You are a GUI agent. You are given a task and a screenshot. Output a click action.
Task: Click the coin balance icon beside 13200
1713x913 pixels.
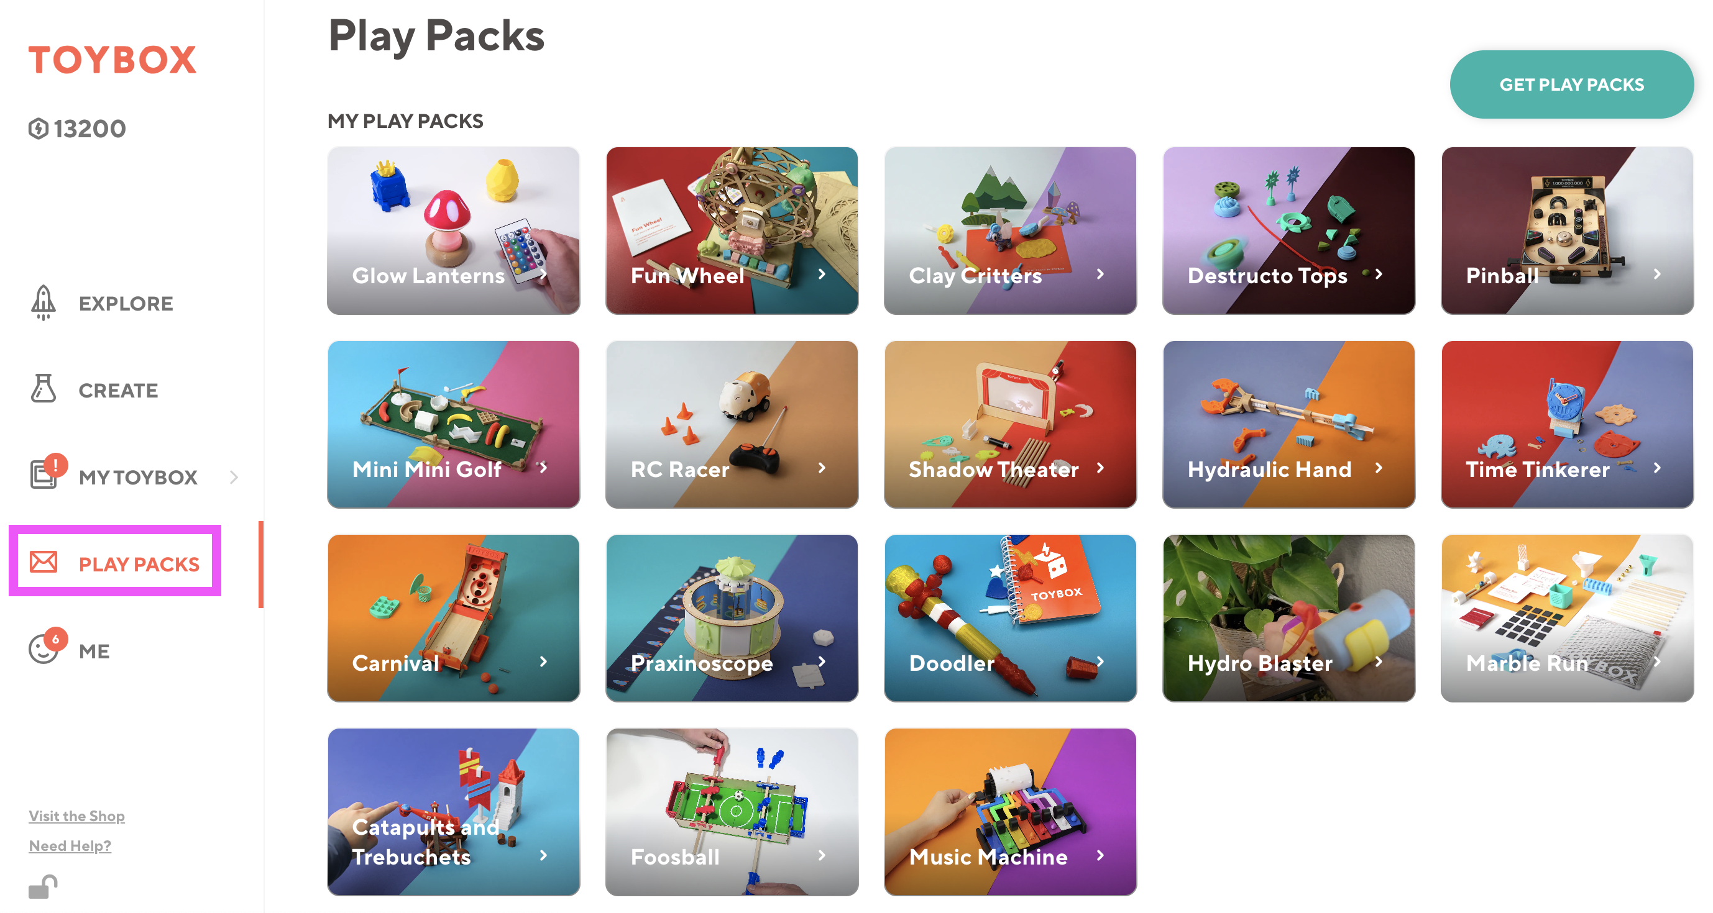(39, 128)
